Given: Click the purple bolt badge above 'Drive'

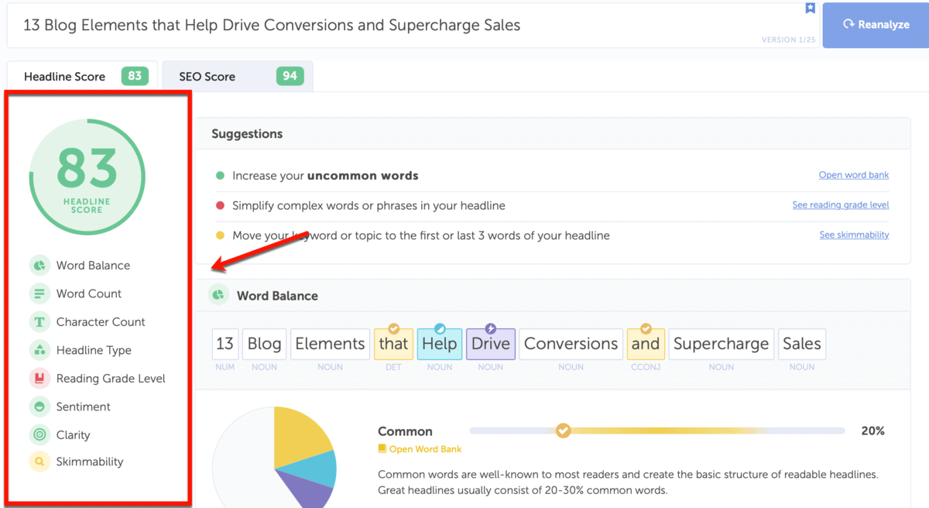Looking at the screenshot, I should point(490,329).
